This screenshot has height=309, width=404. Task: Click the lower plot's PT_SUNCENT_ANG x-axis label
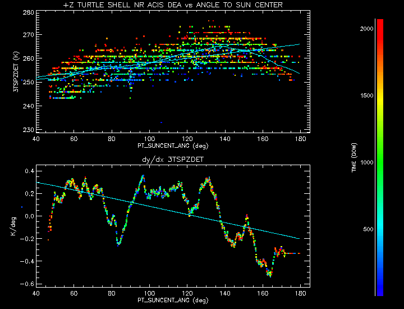[x=172, y=301]
